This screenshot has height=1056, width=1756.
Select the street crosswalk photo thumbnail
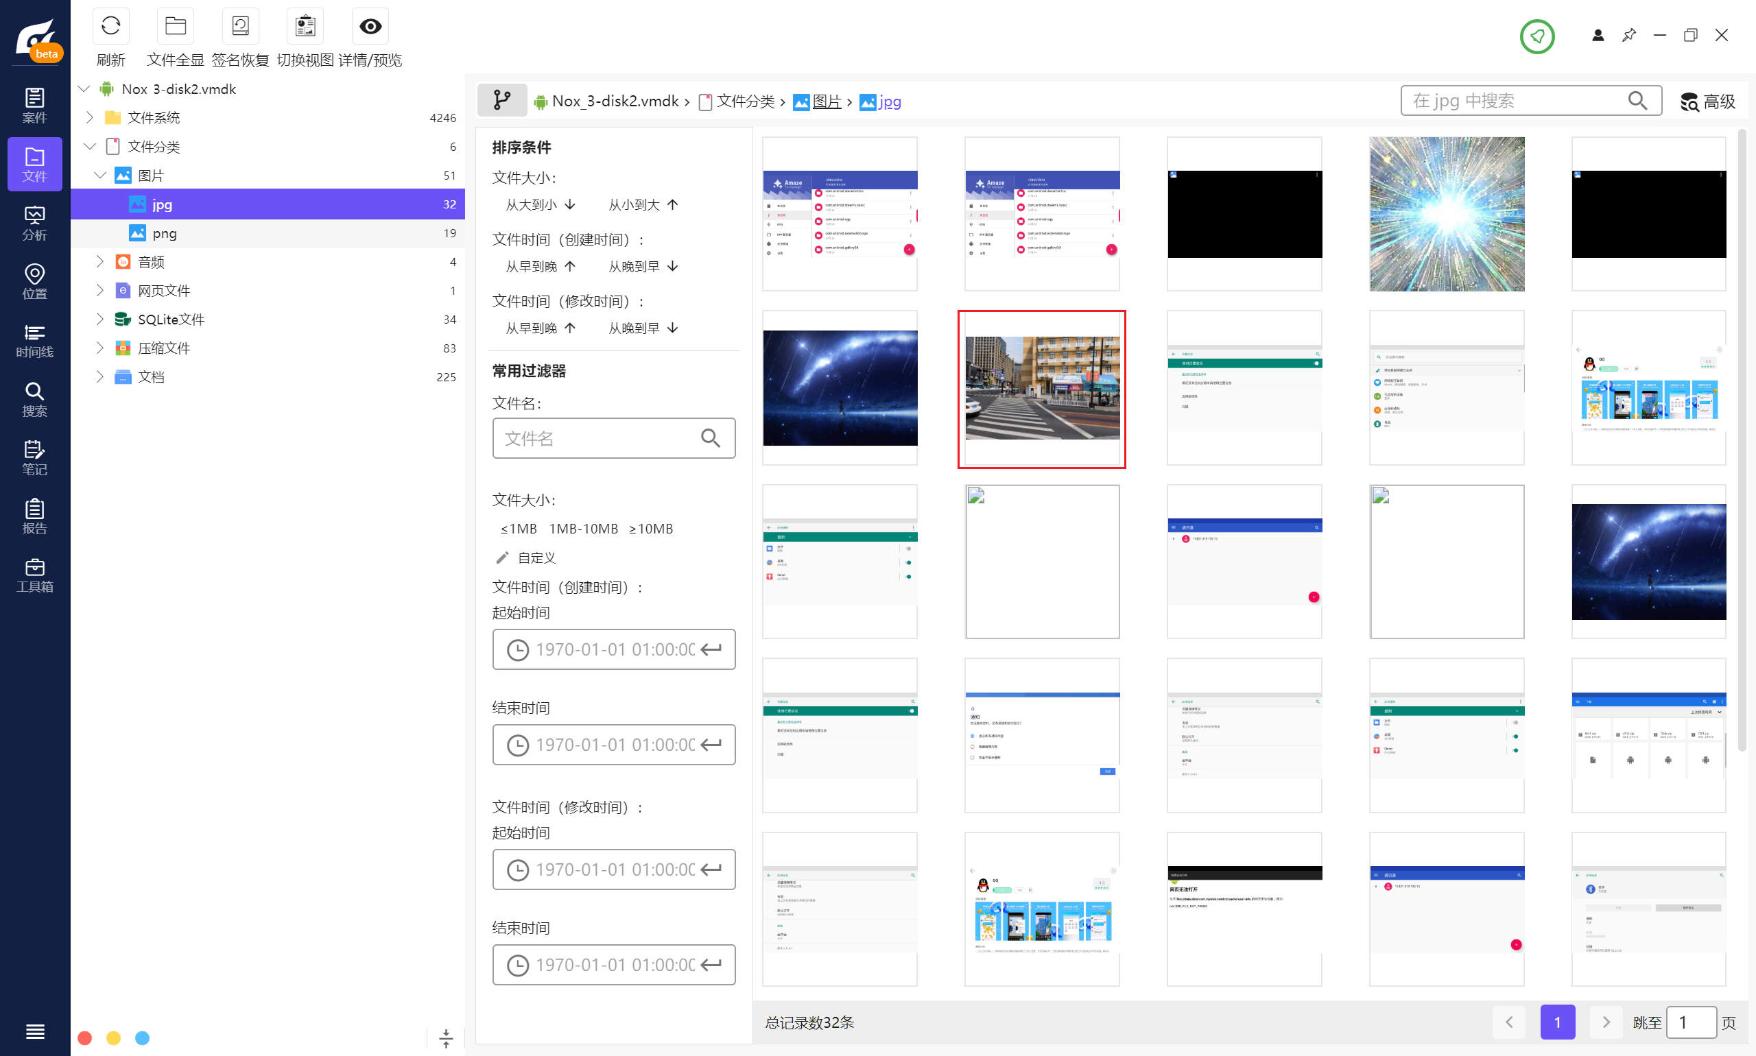click(x=1041, y=389)
